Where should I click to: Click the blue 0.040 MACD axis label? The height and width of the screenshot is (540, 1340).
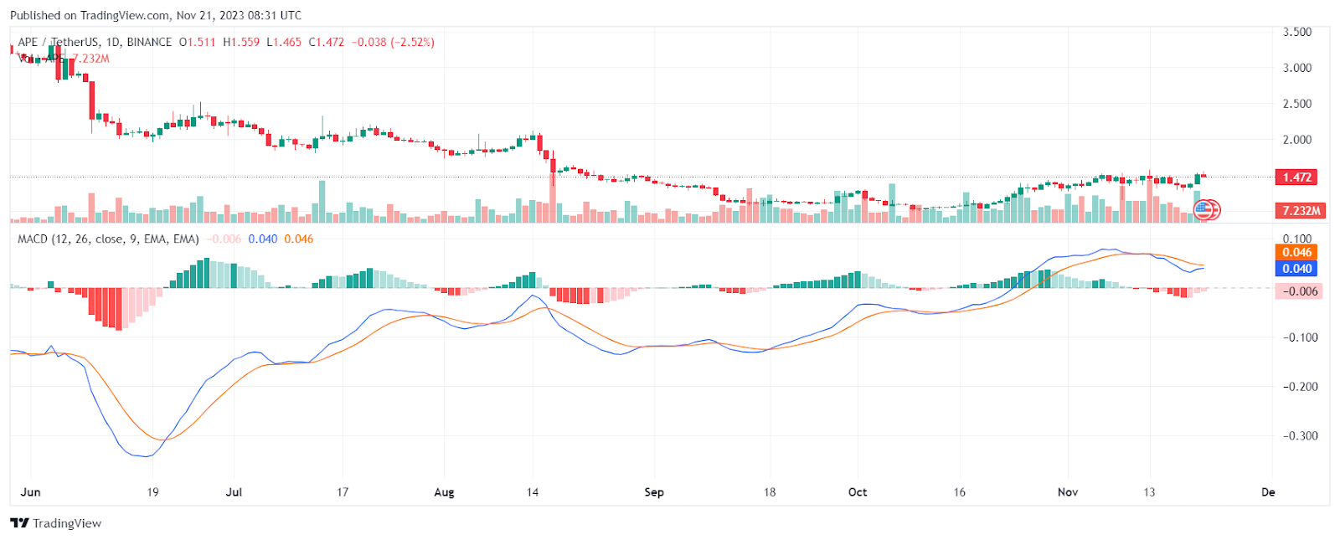tap(1296, 269)
